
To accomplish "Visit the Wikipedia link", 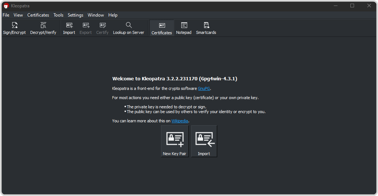I will (180, 121).
